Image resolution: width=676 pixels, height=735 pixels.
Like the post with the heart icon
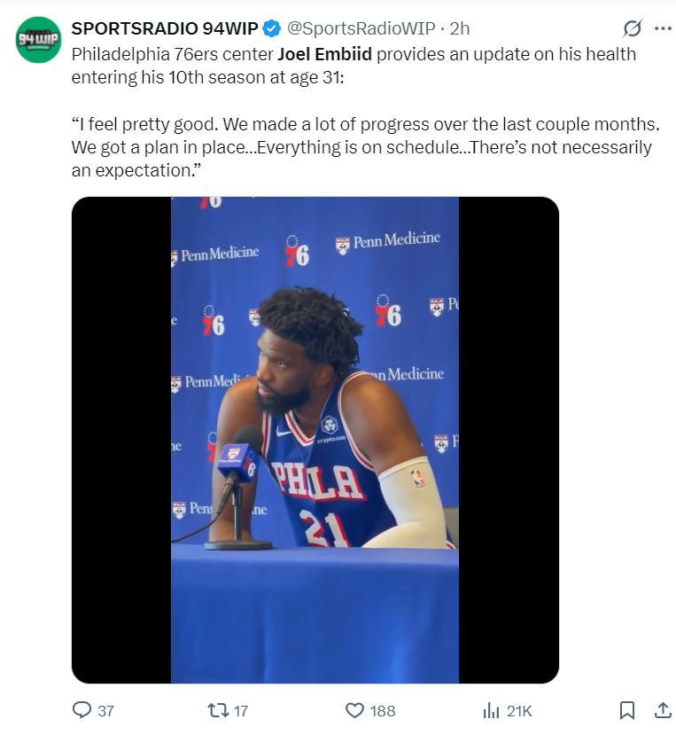[354, 710]
